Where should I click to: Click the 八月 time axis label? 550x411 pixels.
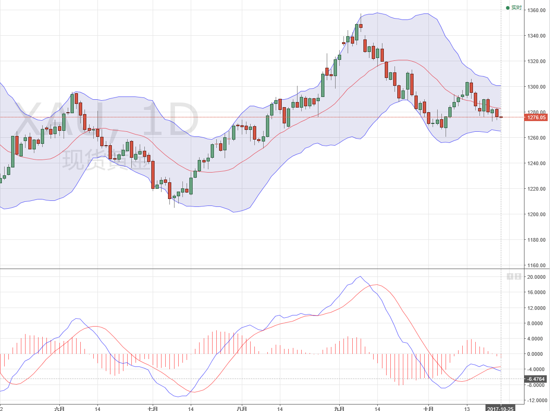(242, 409)
